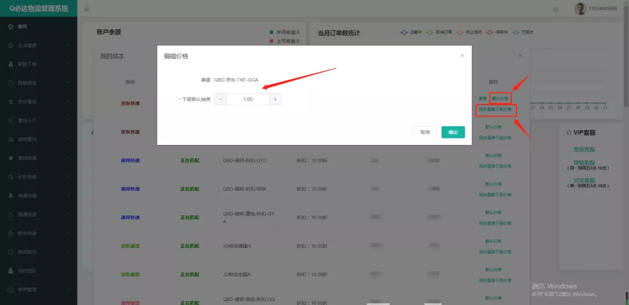Click the 取消 button

[x=425, y=132]
